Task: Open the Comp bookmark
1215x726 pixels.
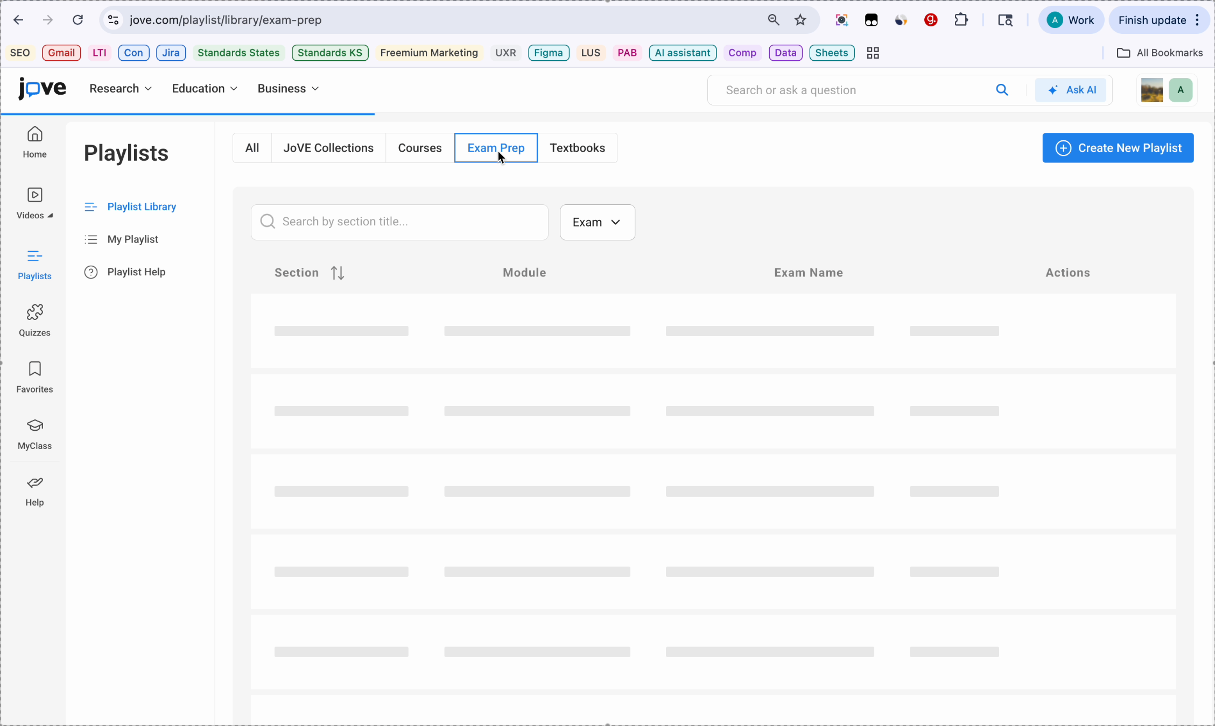Action: click(x=742, y=53)
